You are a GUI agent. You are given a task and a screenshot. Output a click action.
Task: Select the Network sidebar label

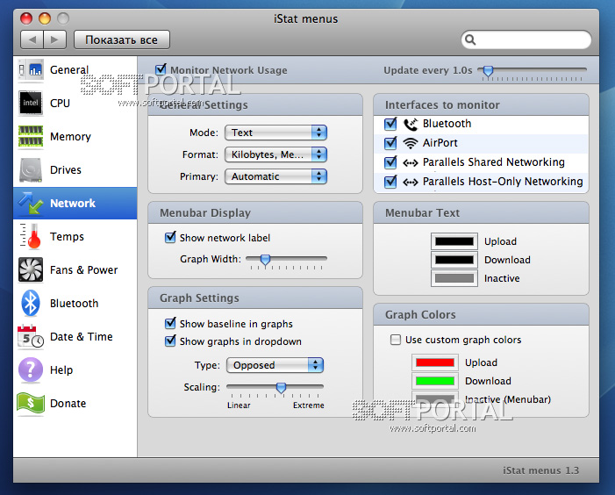pos(73,203)
